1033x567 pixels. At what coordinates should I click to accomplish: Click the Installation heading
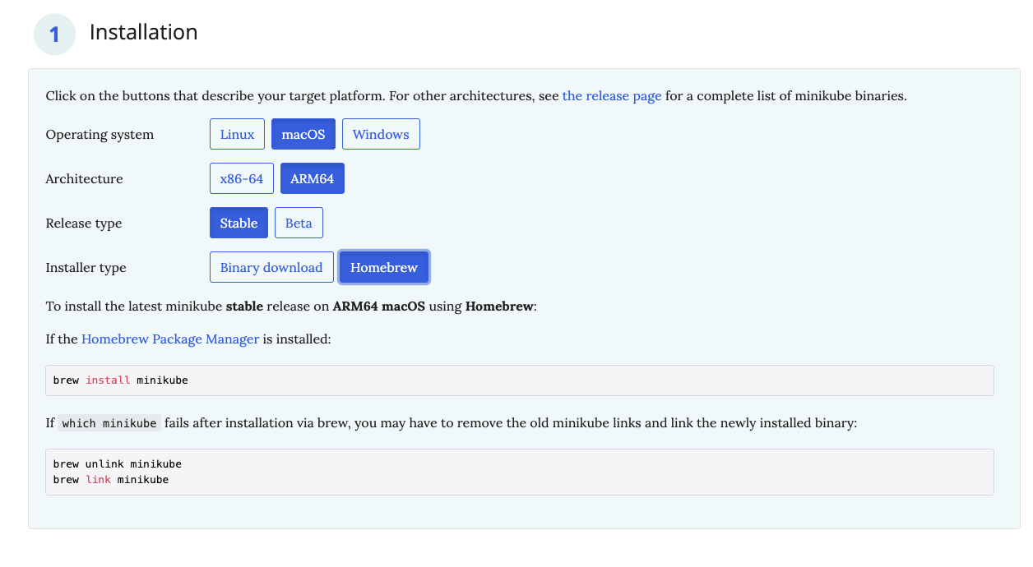[x=144, y=32]
